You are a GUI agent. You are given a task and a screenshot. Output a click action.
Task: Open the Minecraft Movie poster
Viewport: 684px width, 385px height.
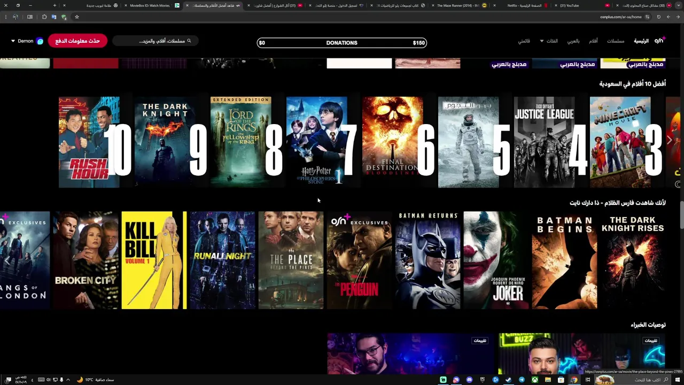tap(620, 142)
